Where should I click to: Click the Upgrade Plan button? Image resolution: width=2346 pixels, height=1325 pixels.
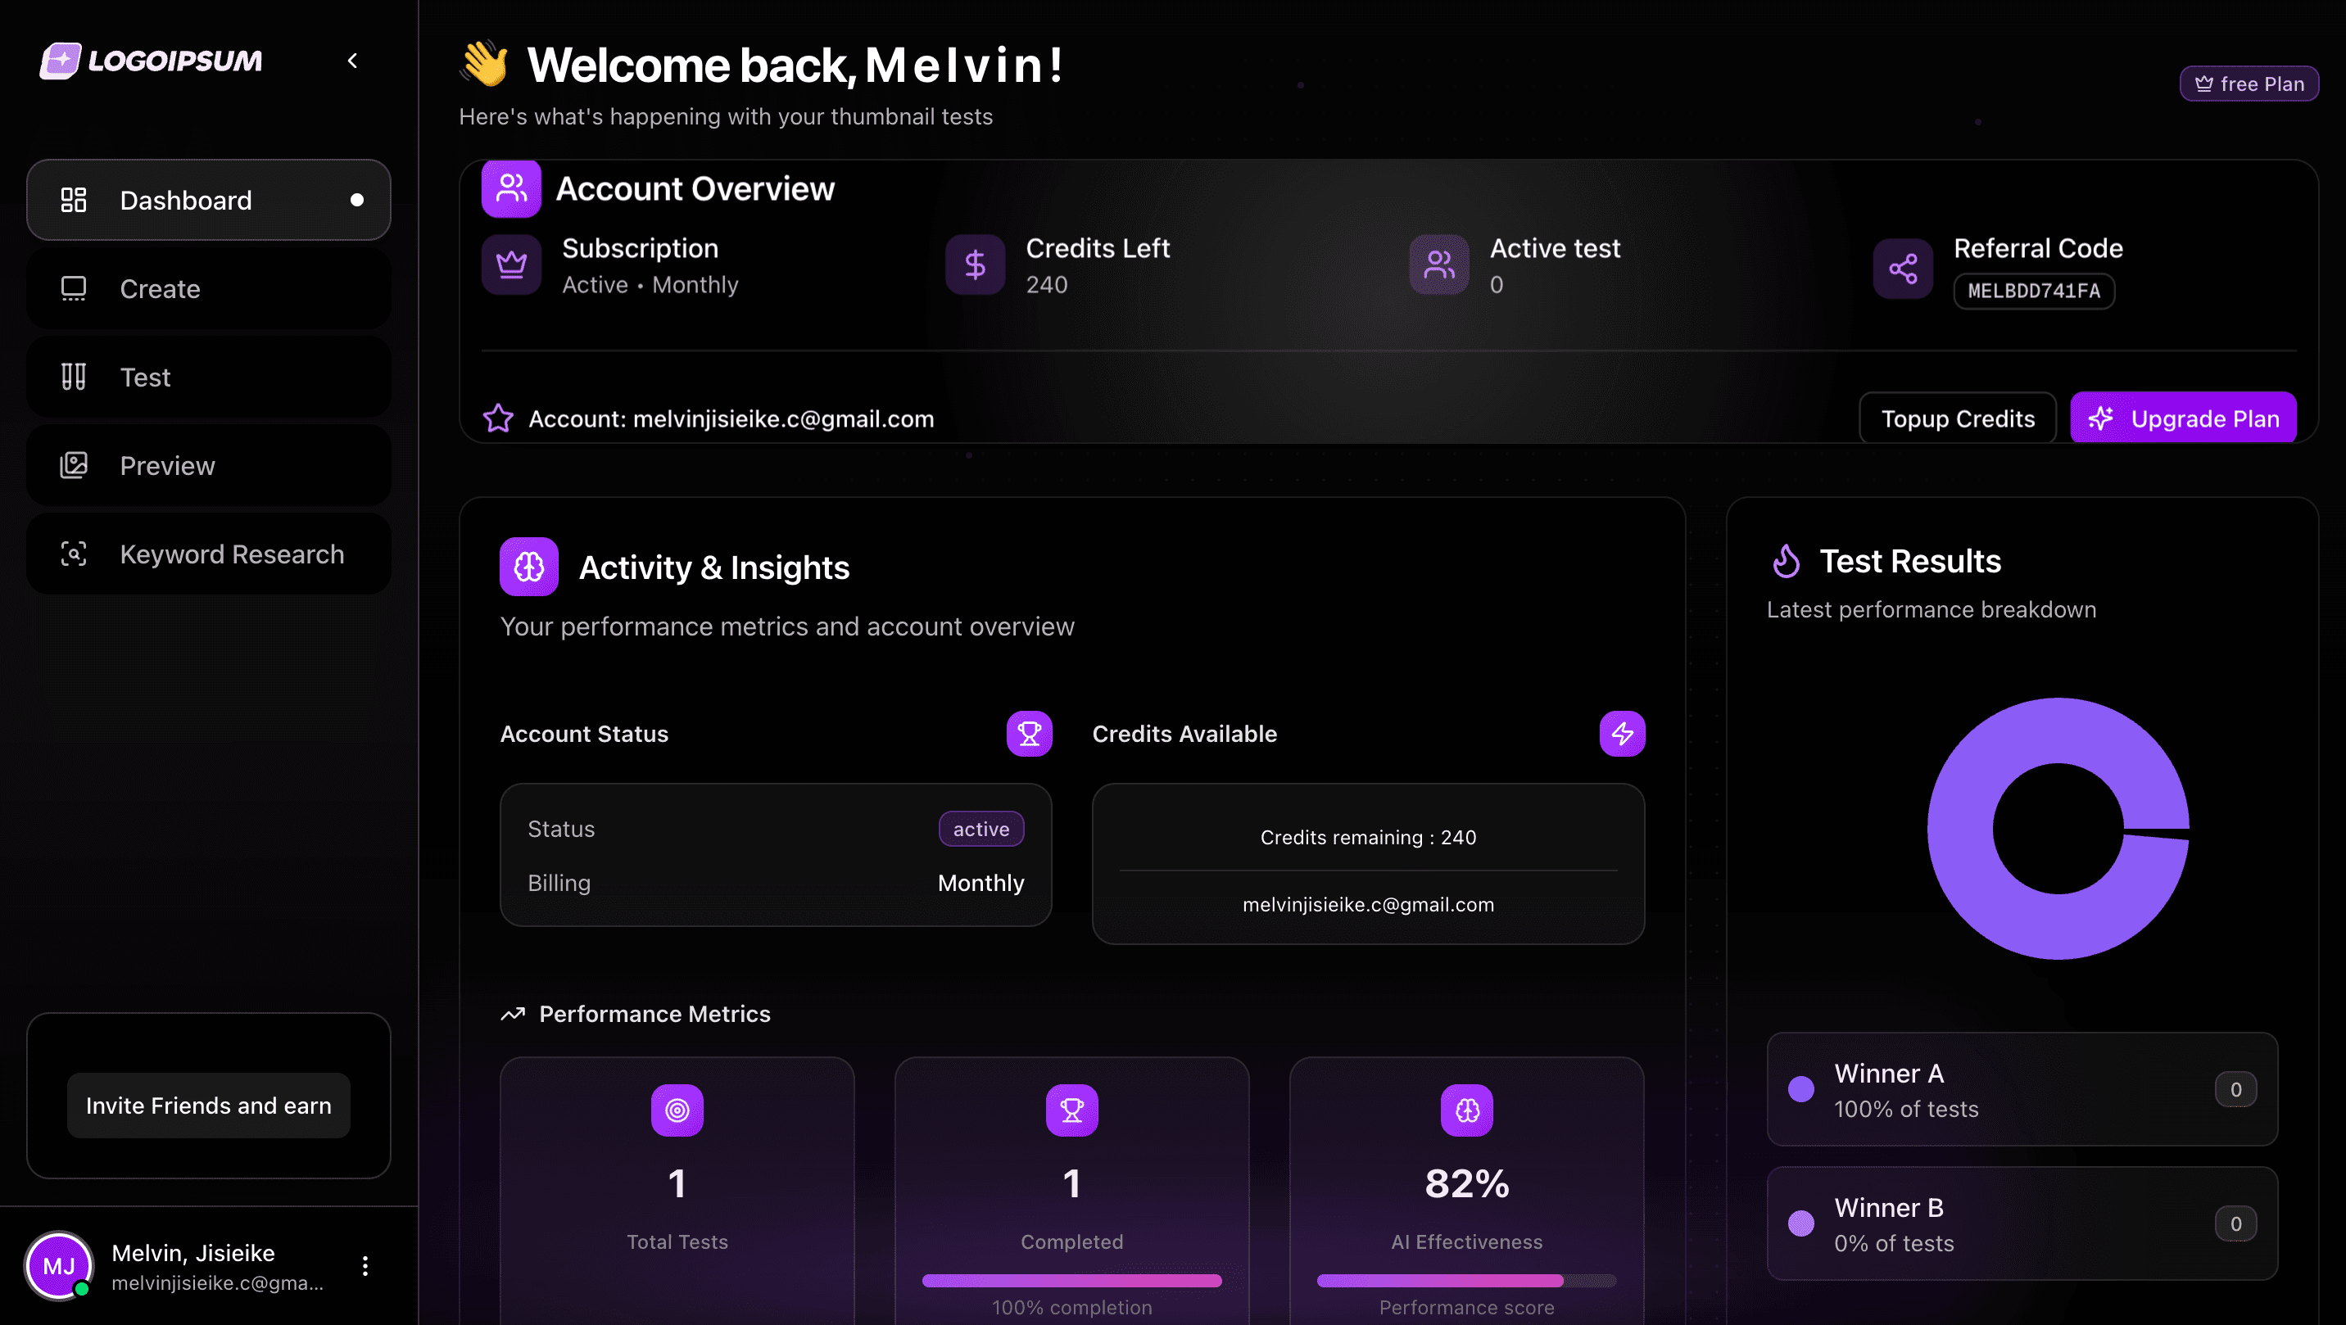tap(2184, 418)
